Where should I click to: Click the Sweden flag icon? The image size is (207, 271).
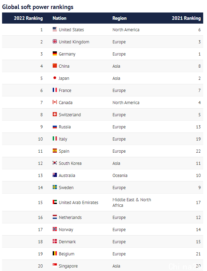click(x=55, y=187)
